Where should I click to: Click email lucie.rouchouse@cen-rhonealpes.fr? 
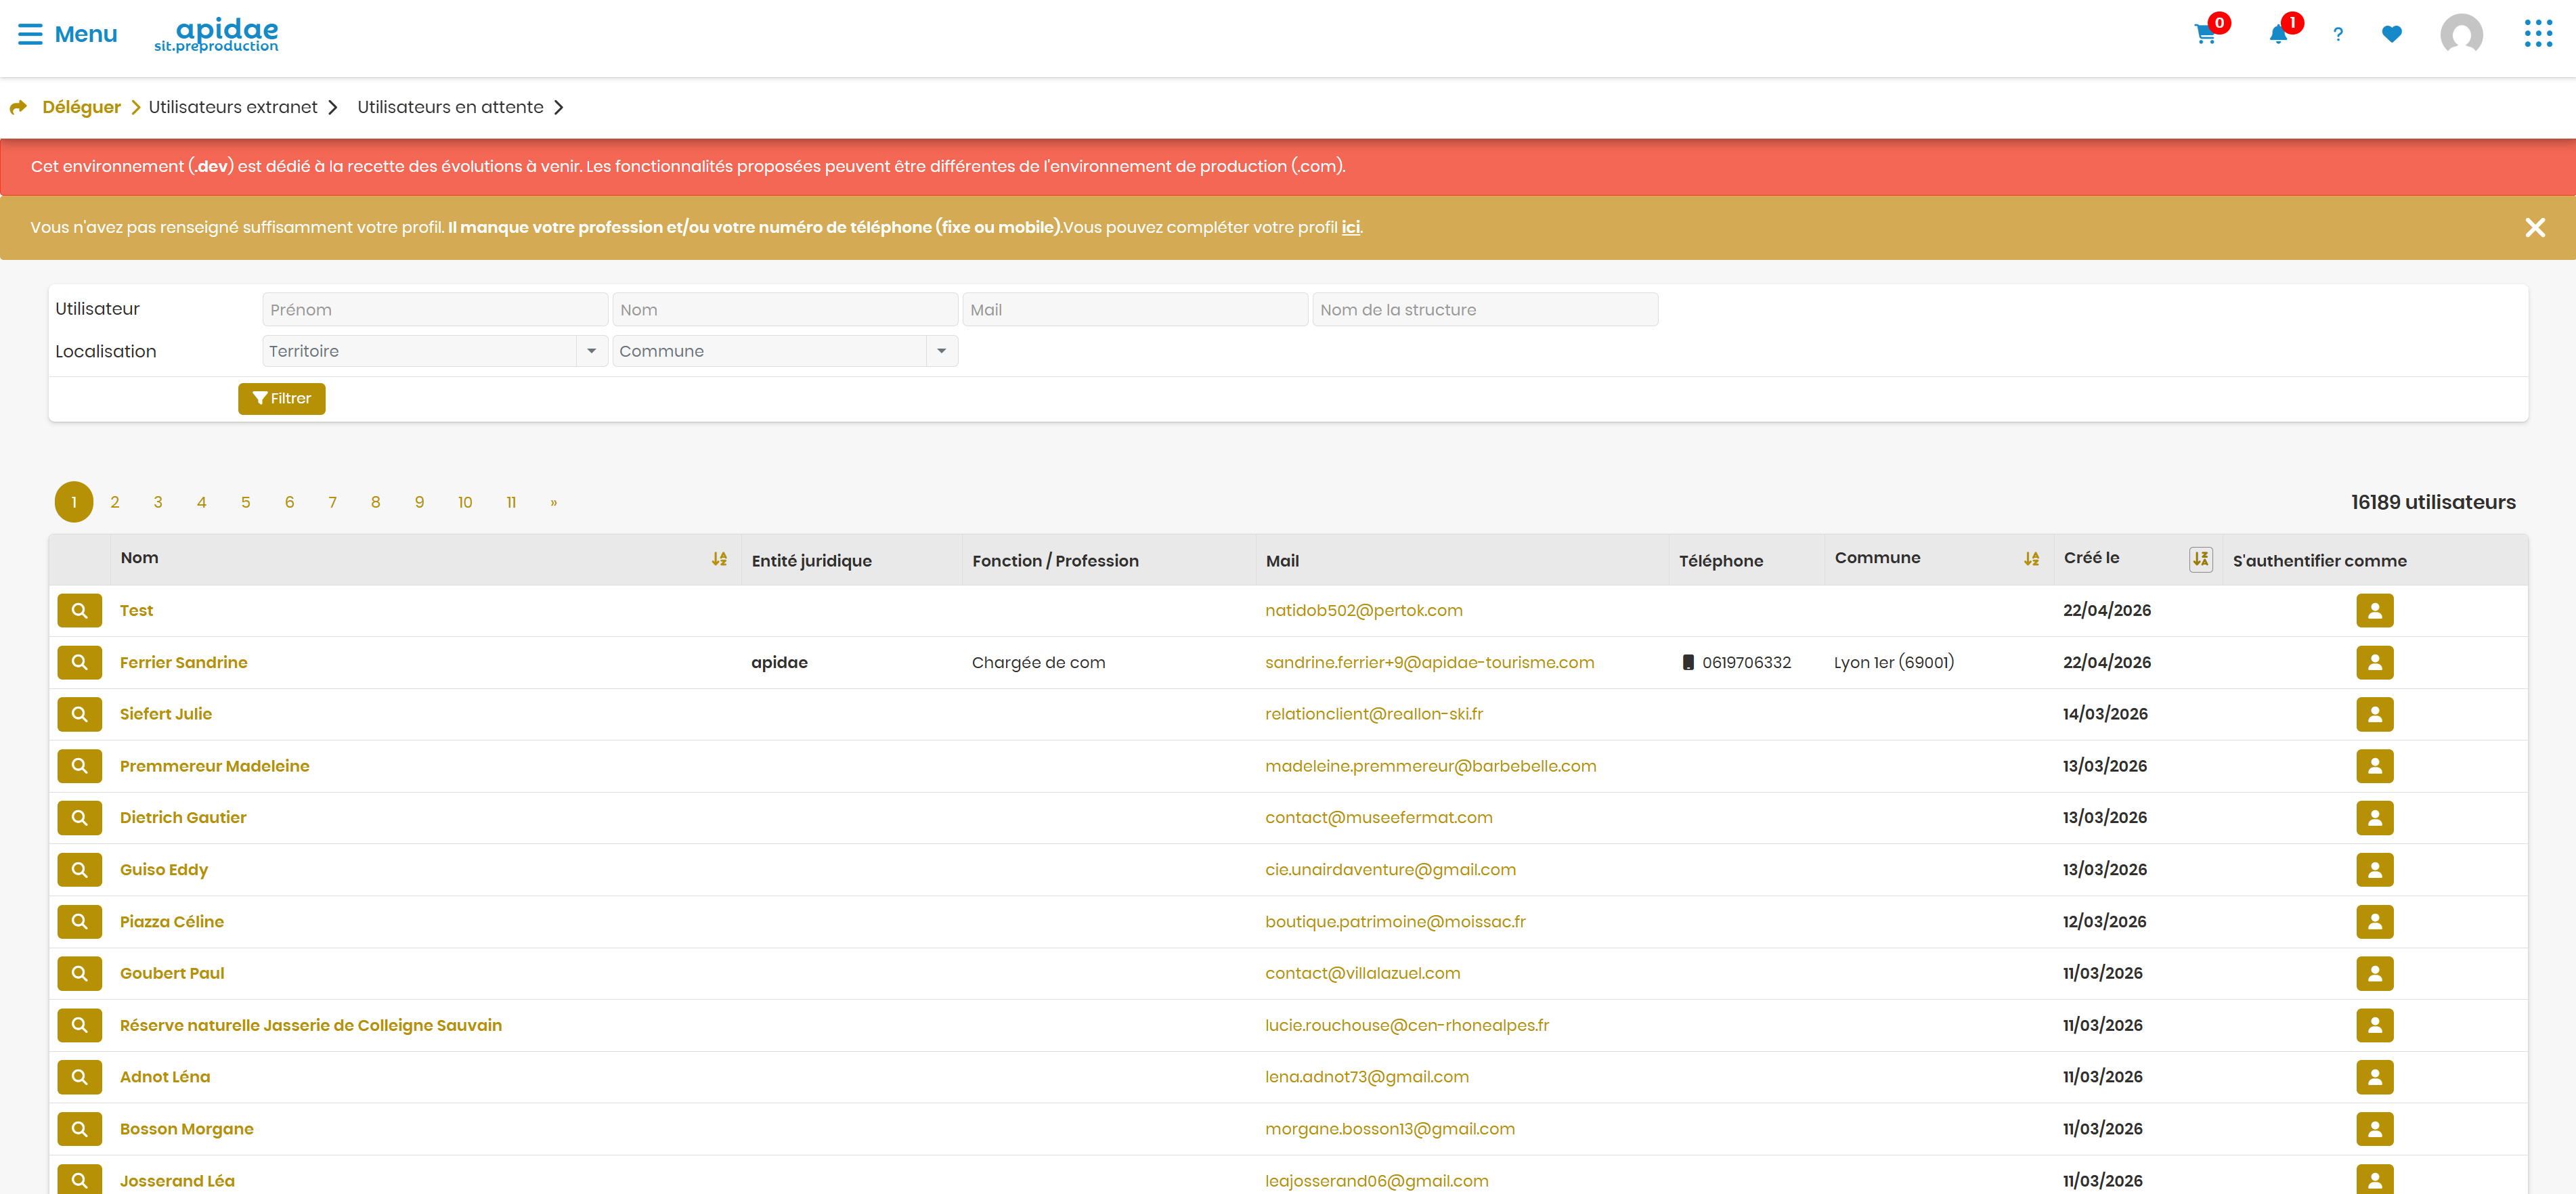(1407, 1026)
